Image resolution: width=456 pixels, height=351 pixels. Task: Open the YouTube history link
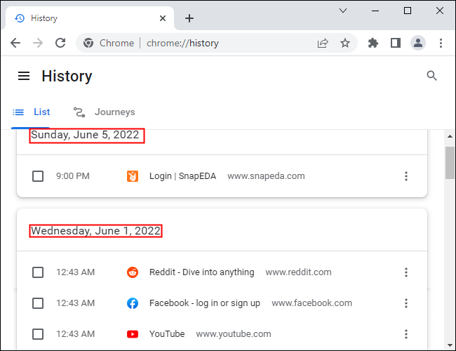[x=167, y=334]
